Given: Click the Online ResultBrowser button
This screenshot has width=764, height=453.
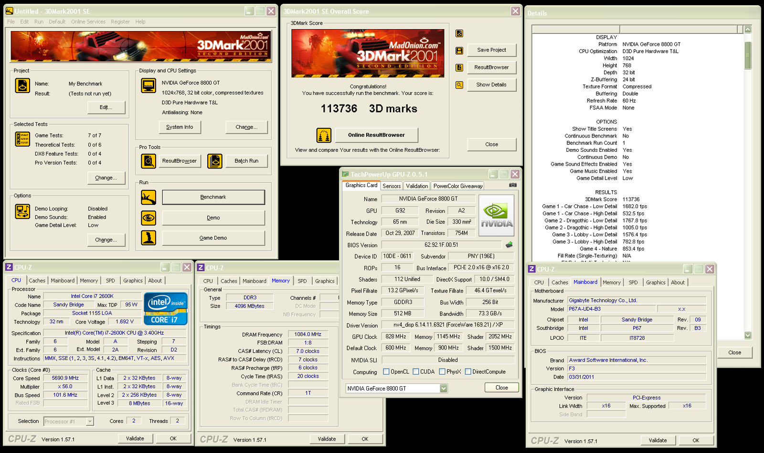Looking at the screenshot, I should point(376,135).
